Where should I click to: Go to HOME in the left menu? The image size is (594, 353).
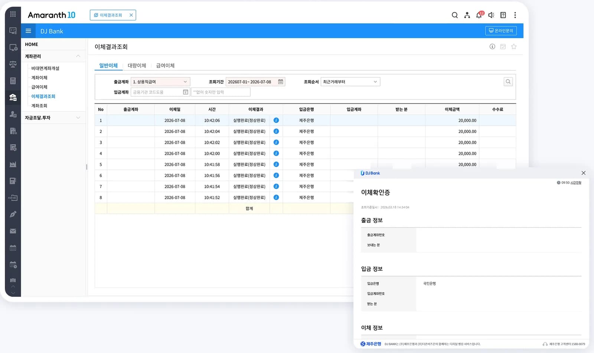coord(32,44)
